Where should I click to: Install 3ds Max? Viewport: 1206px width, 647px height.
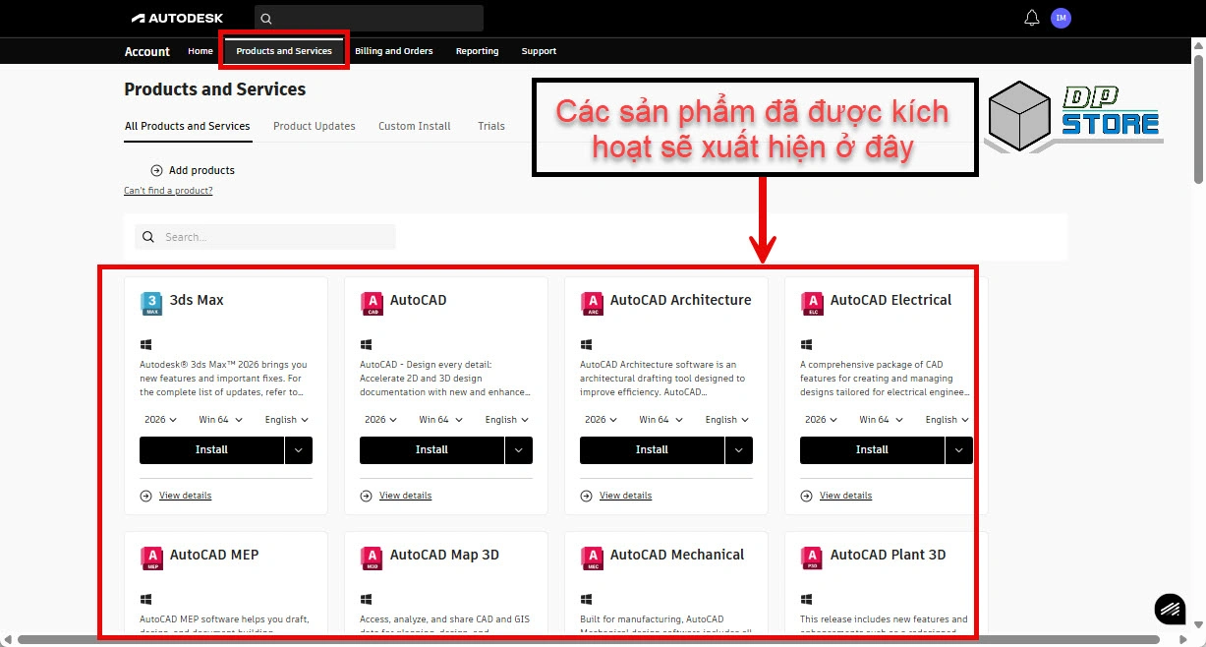point(211,450)
